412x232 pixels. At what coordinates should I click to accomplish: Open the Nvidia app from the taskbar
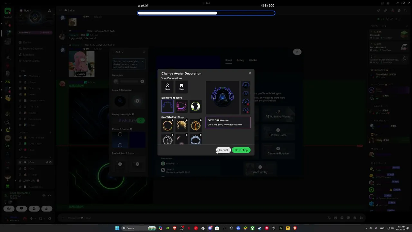167,228
